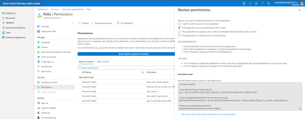Click the help question mark icon
Screen dimensions: 305x119
(262, 3)
